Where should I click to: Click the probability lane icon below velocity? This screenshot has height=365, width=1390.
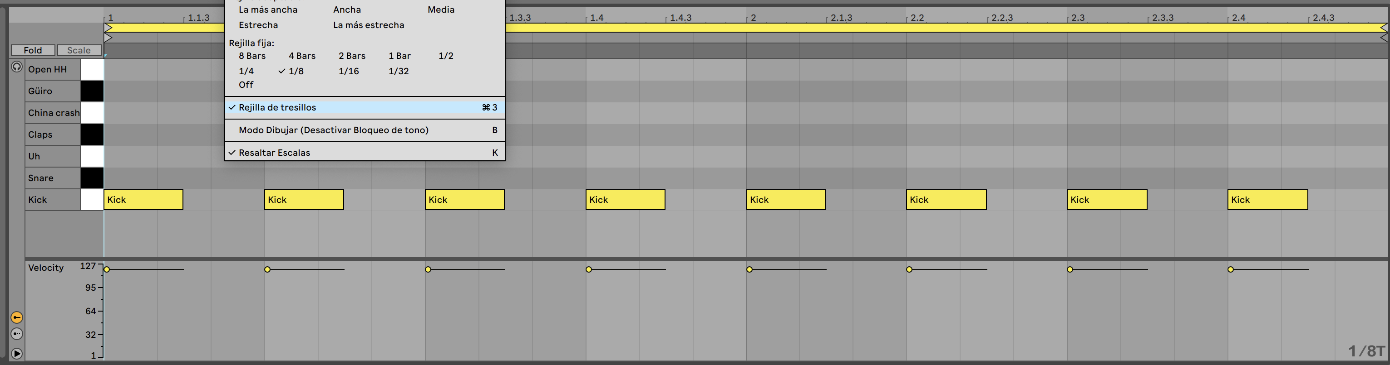click(17, 334)
